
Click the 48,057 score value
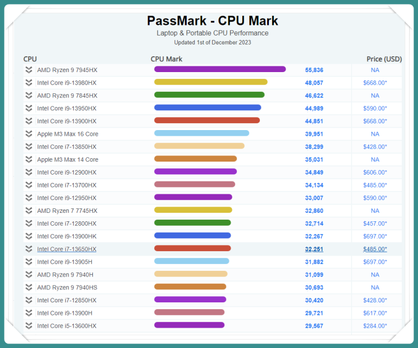314,83
